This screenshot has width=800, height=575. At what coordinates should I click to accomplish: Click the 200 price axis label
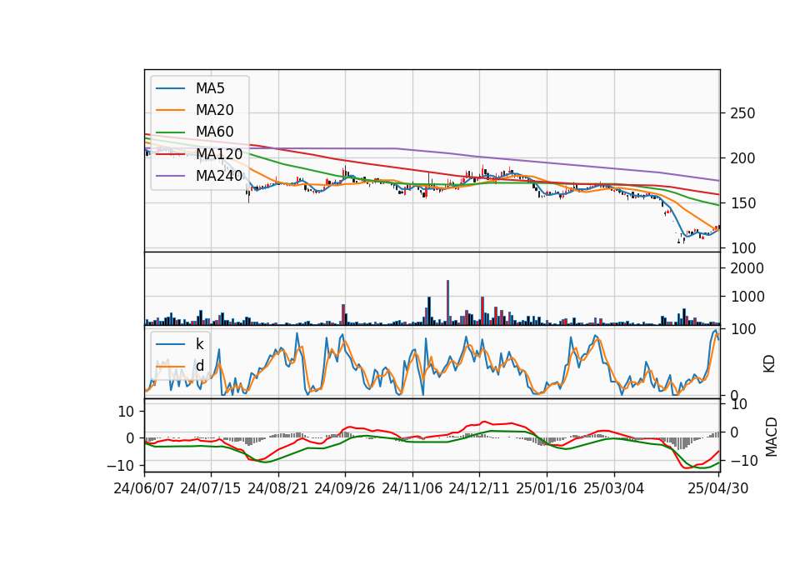point(742,158)
